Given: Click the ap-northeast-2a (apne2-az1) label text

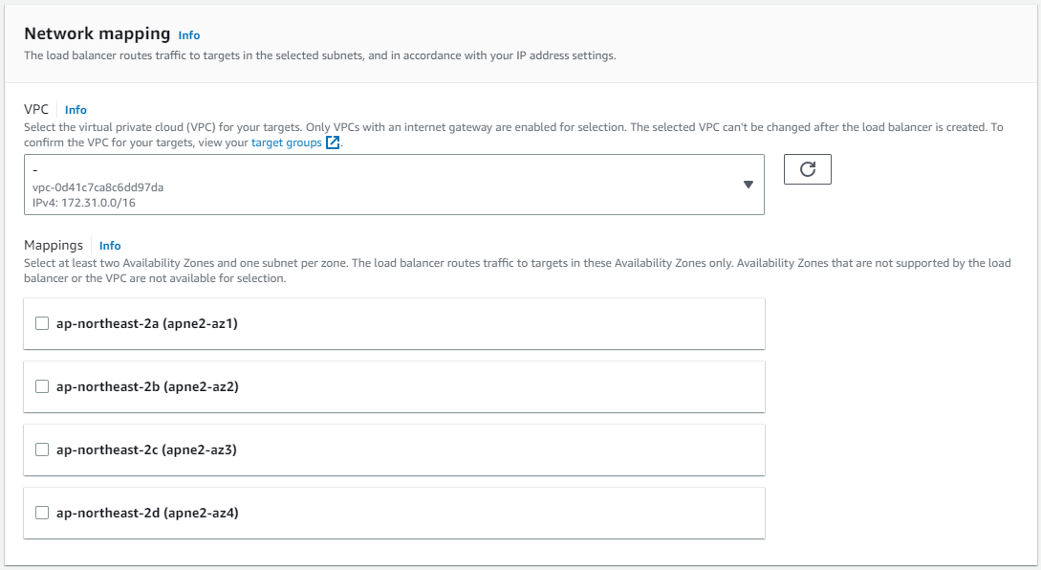Looking at the screenshot, I should pyautogui.click(x=146, y=323).
